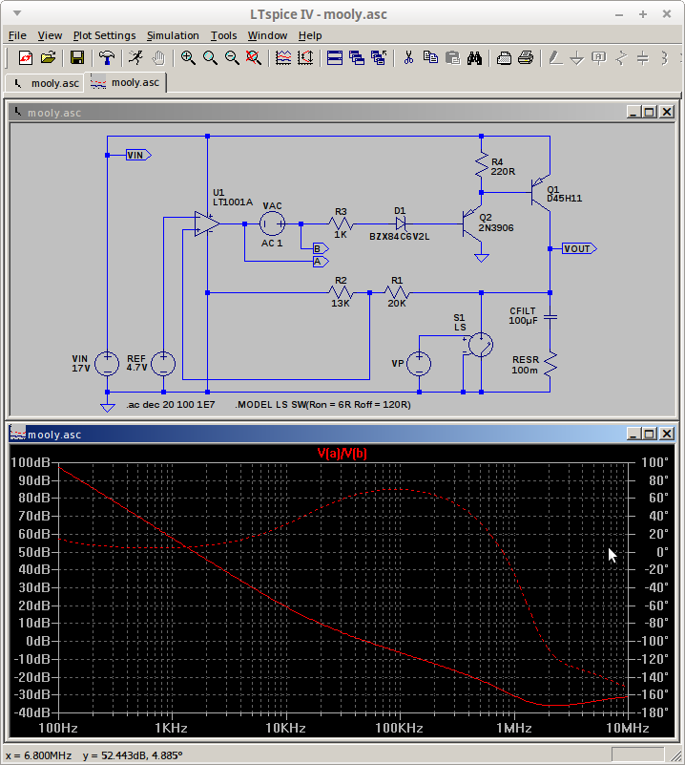Click the 100KHz frequency axis label
Image resolution: width=685 pixels, height=765 pixels.
coord(399,729)
